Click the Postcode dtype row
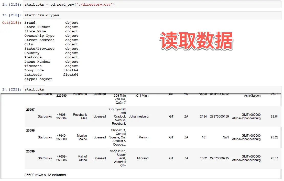 51,57
